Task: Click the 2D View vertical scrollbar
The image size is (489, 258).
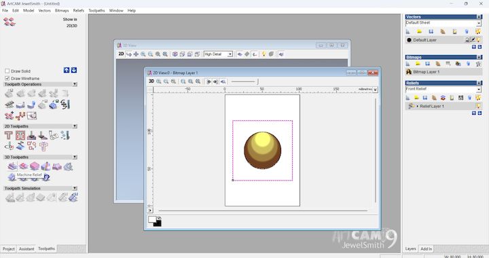Action: tap(376, 150)
